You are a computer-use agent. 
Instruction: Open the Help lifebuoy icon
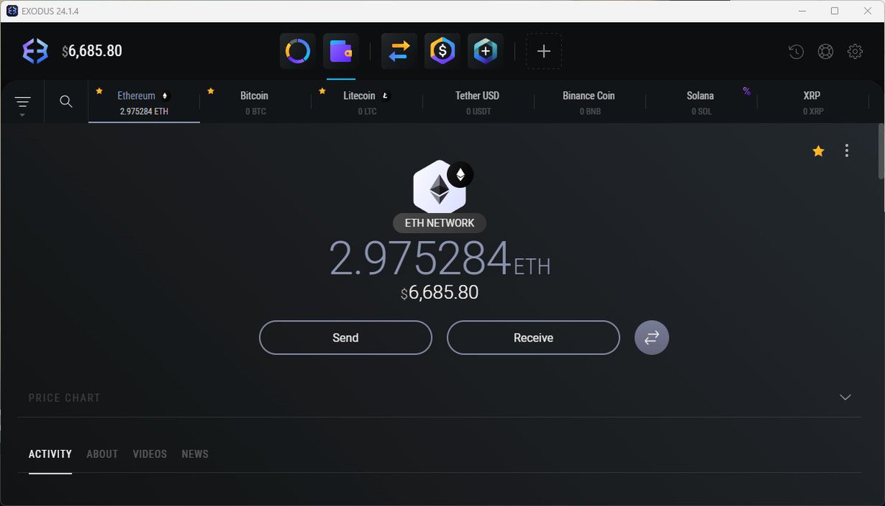825,52
